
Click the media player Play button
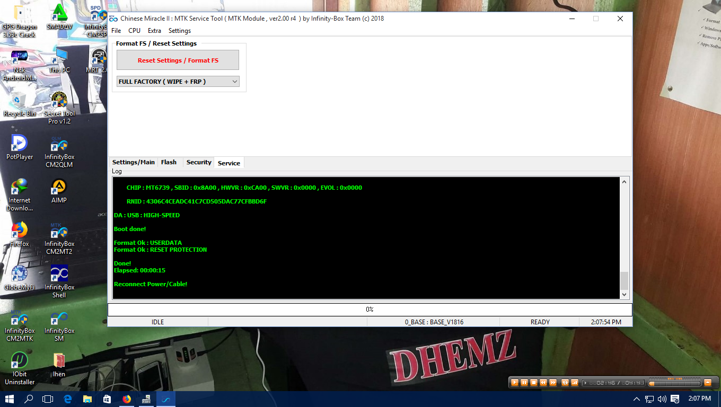514,383
